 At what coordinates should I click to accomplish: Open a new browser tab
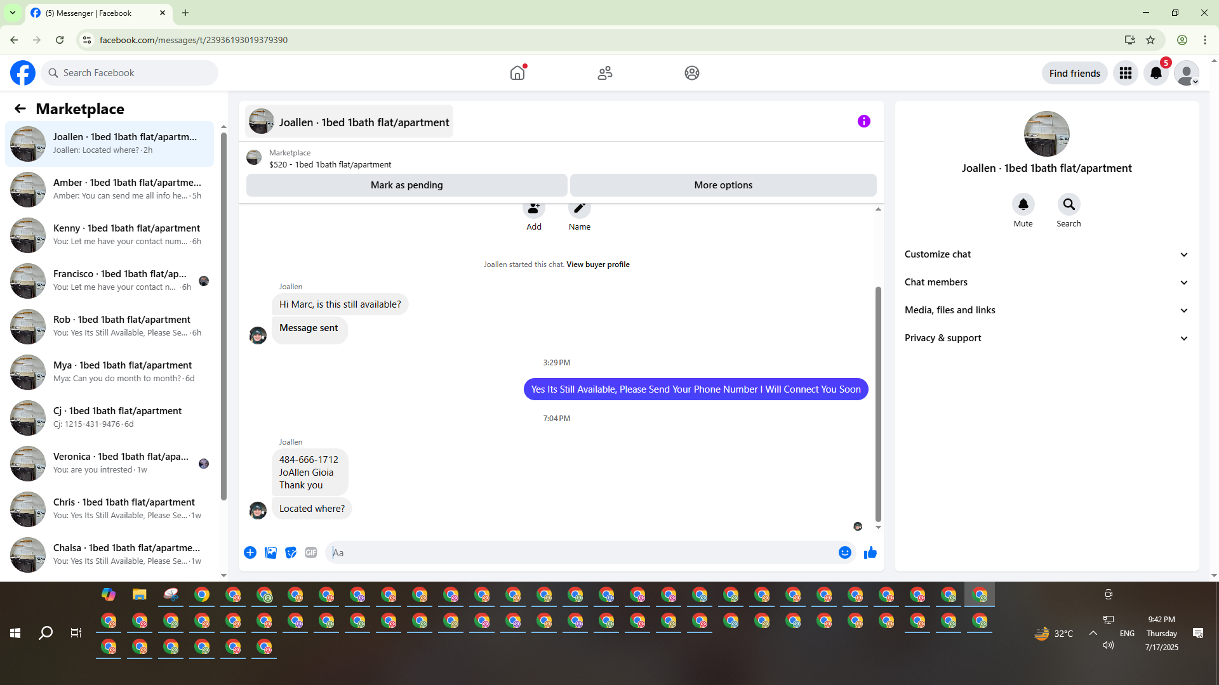(x=185, y=13)
